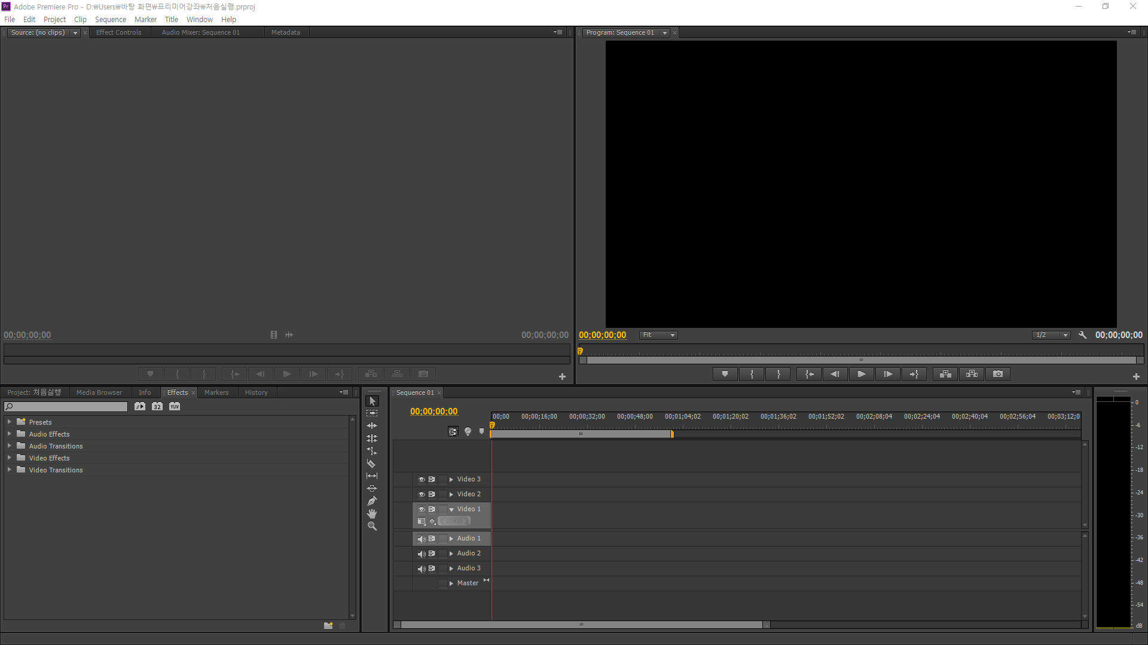Image resolution: width=1148 pixels, height=645 pixels.
Task: Toggle Snap in the timeline header
Action: (x=453, y=431)
